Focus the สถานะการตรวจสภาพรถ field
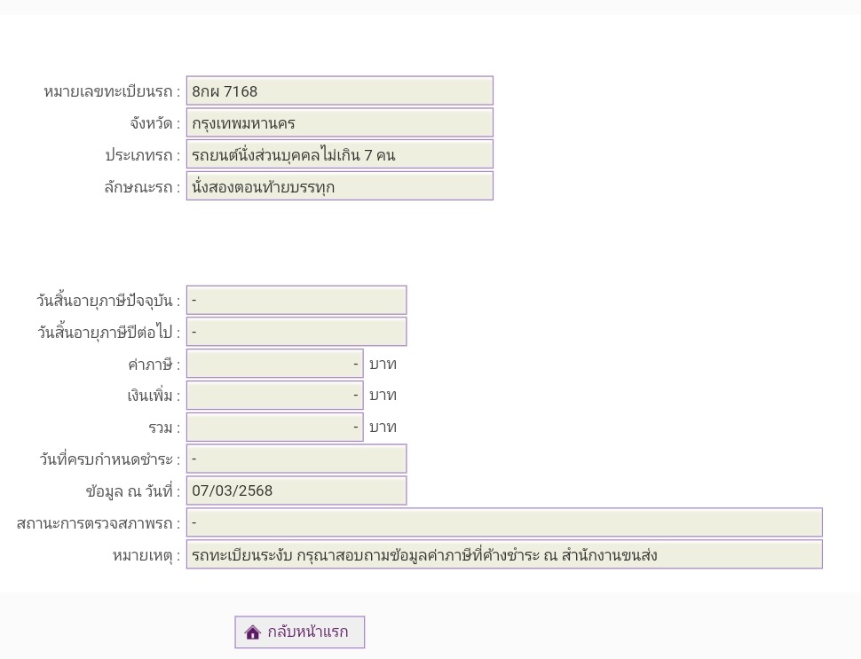The image size is (861, 659). 503,523
